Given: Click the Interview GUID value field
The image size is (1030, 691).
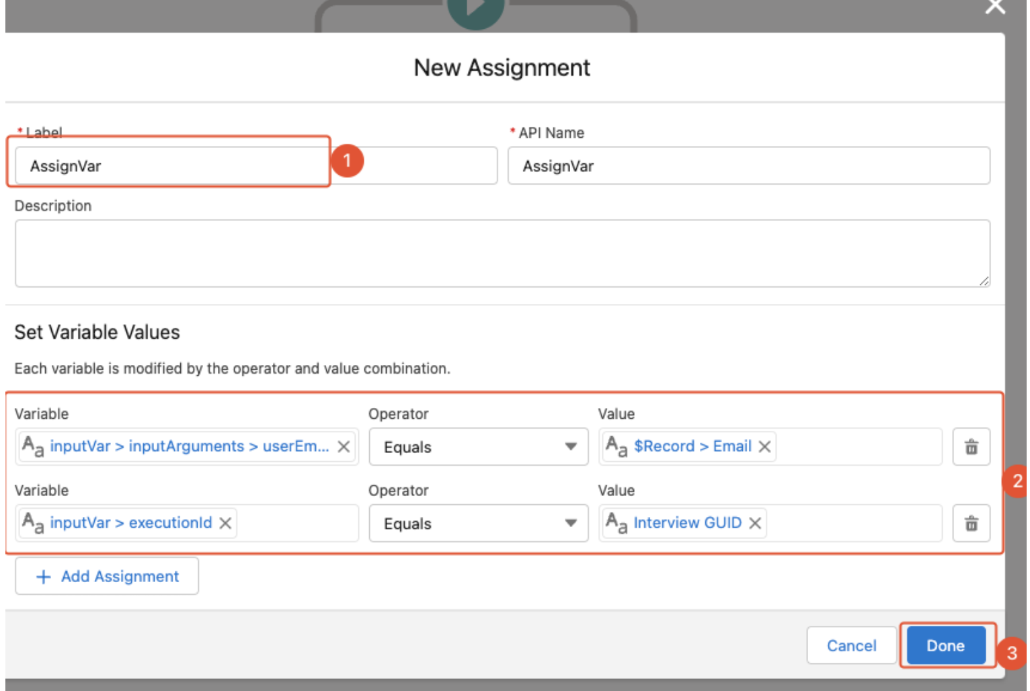Looking at the screenshot, I should pos(853,523).
